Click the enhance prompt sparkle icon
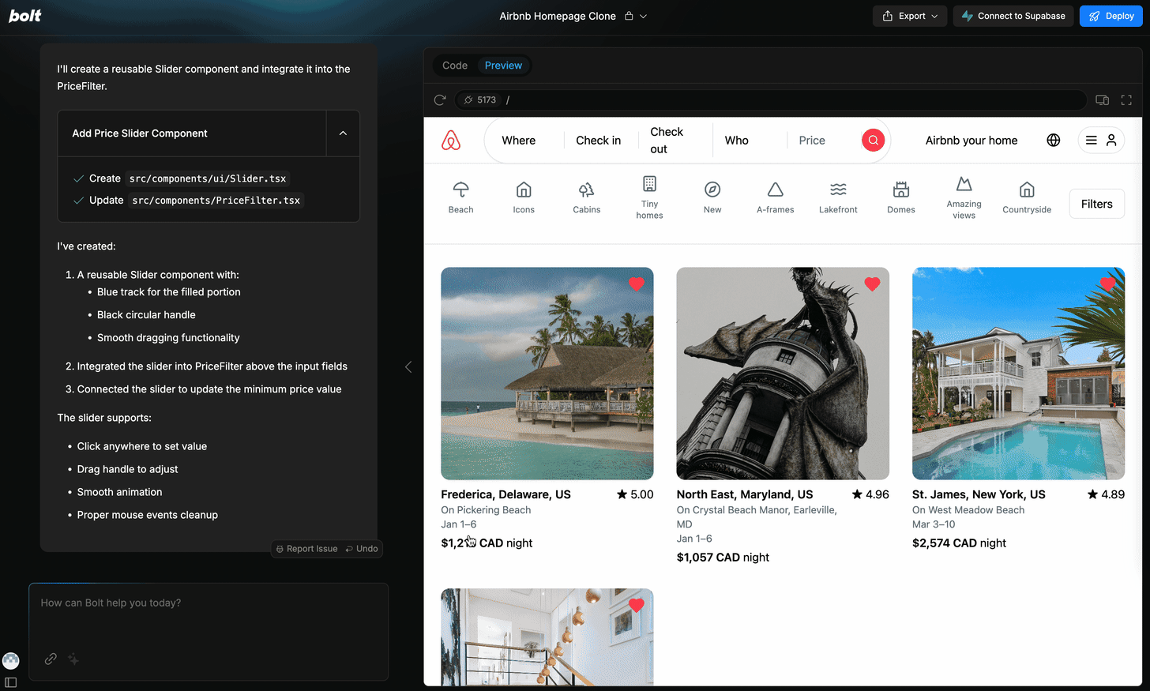1150x691 pixels. point(73,659)
